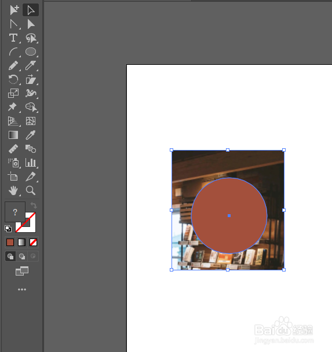Select the Puppet Warp pin tool

click(x=13, y=107)
